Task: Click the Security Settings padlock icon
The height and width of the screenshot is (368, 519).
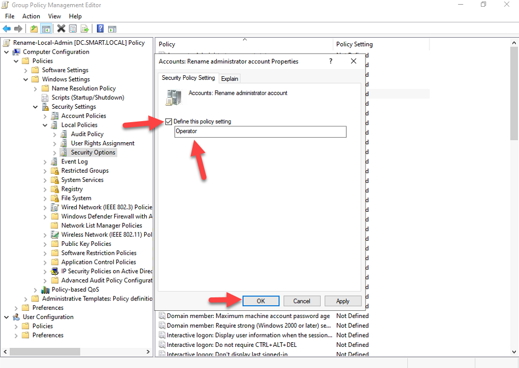Action: 45,107
